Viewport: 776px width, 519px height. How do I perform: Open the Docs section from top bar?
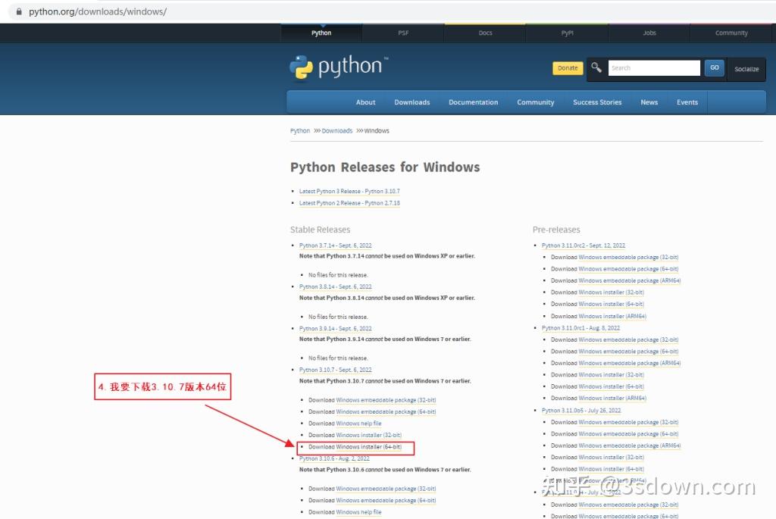pos(485,33)
